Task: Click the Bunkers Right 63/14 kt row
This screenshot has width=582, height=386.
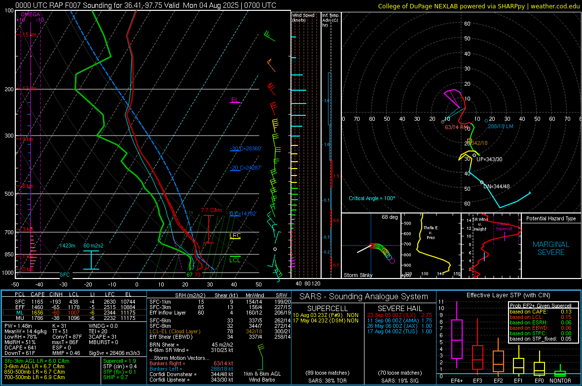Action: coord(191,363)
